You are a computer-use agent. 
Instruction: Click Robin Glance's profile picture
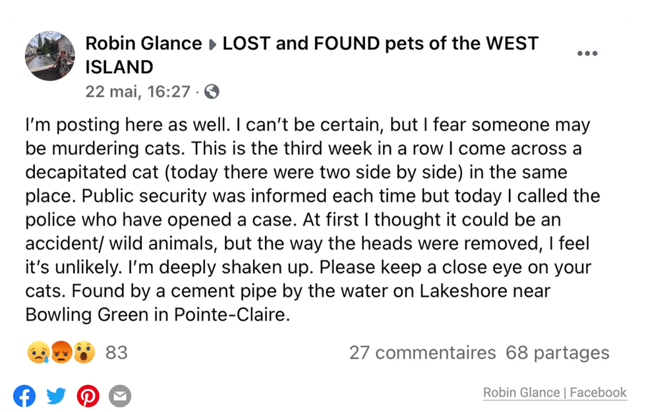[x=50, y=55]
